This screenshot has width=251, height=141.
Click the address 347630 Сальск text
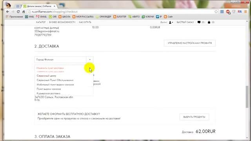tap(54, 97)
